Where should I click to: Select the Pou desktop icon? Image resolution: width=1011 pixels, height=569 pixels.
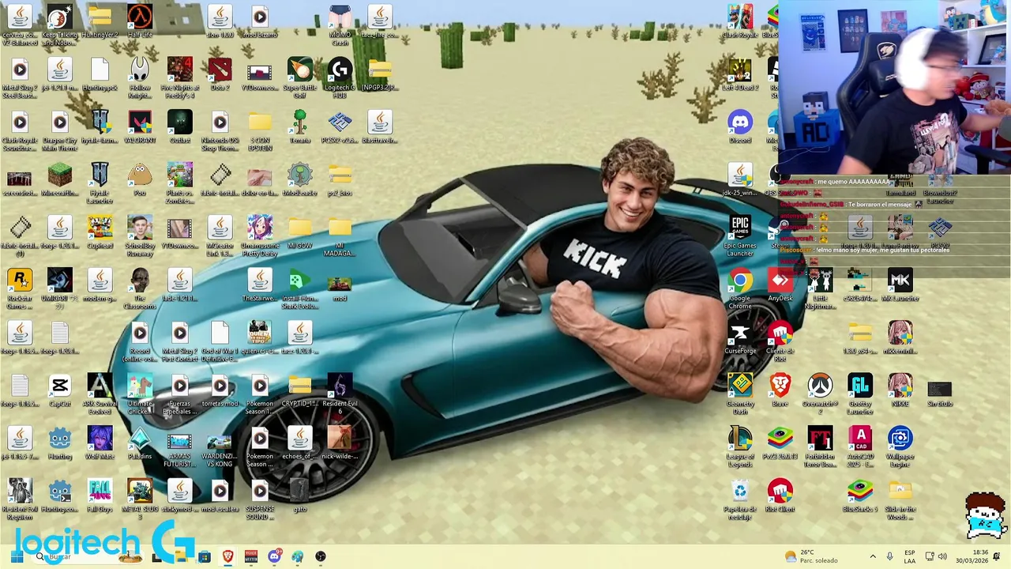click(x=140, y=175)
